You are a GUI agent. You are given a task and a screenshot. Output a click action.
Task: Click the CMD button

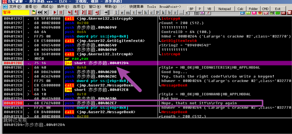265,9
